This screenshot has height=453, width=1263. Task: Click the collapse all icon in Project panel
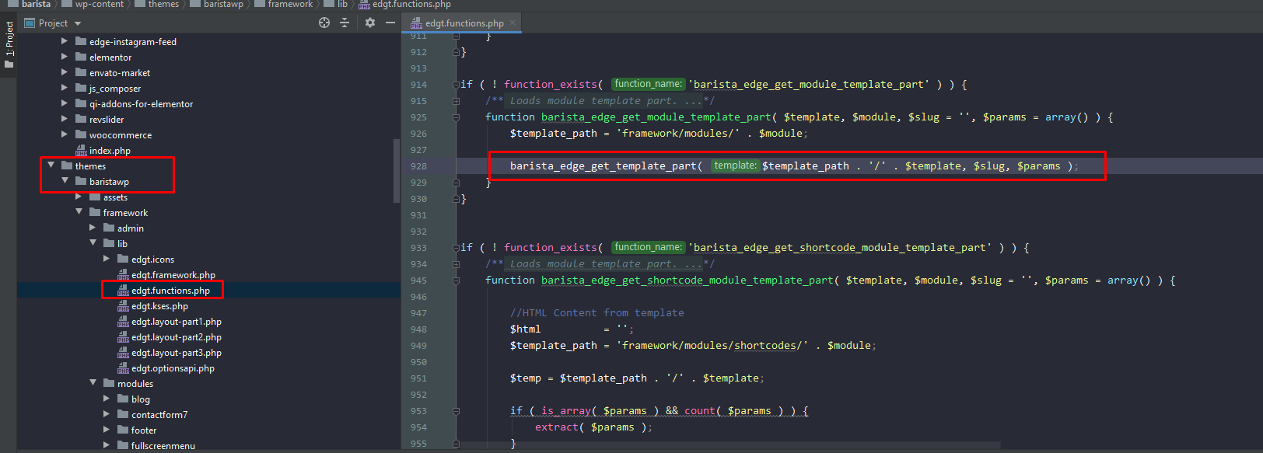[x=345, y=23]
